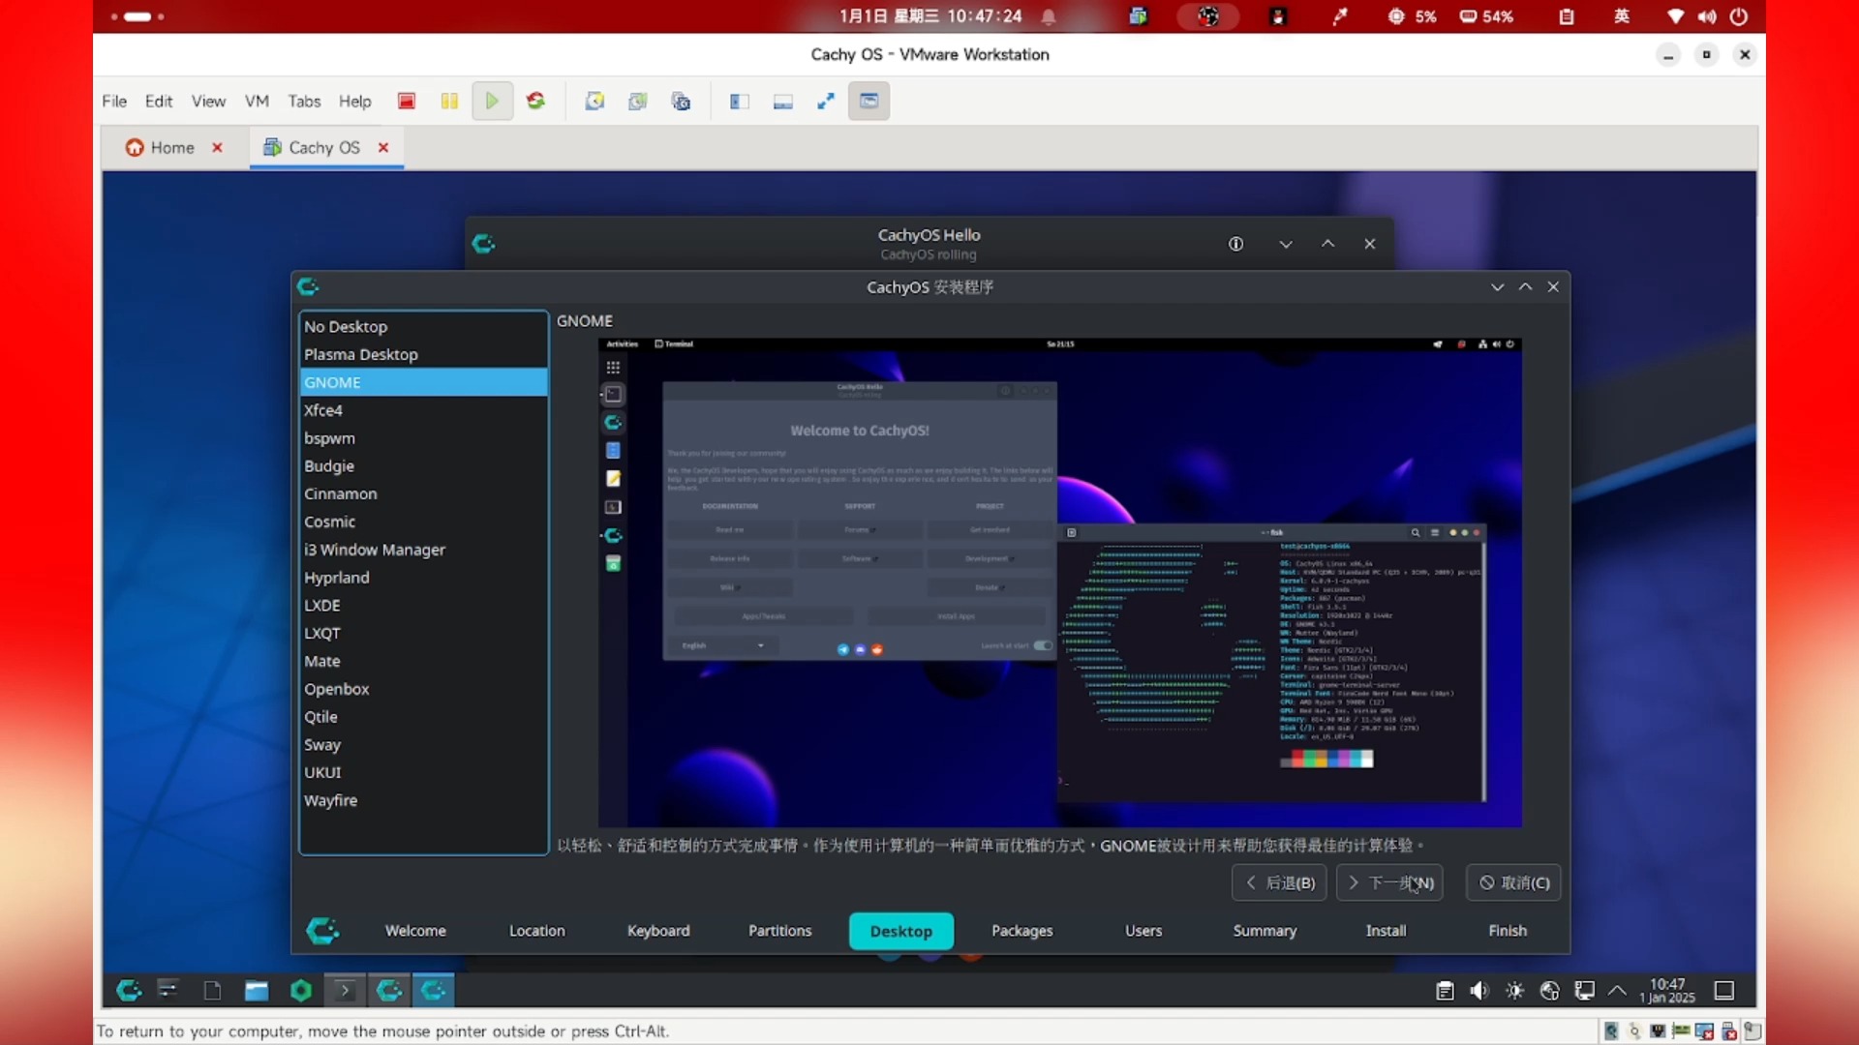Screen dimensions: 1859x1045
Task: Click CachyOS Hello down chevron
Action: pos(1286,244)
